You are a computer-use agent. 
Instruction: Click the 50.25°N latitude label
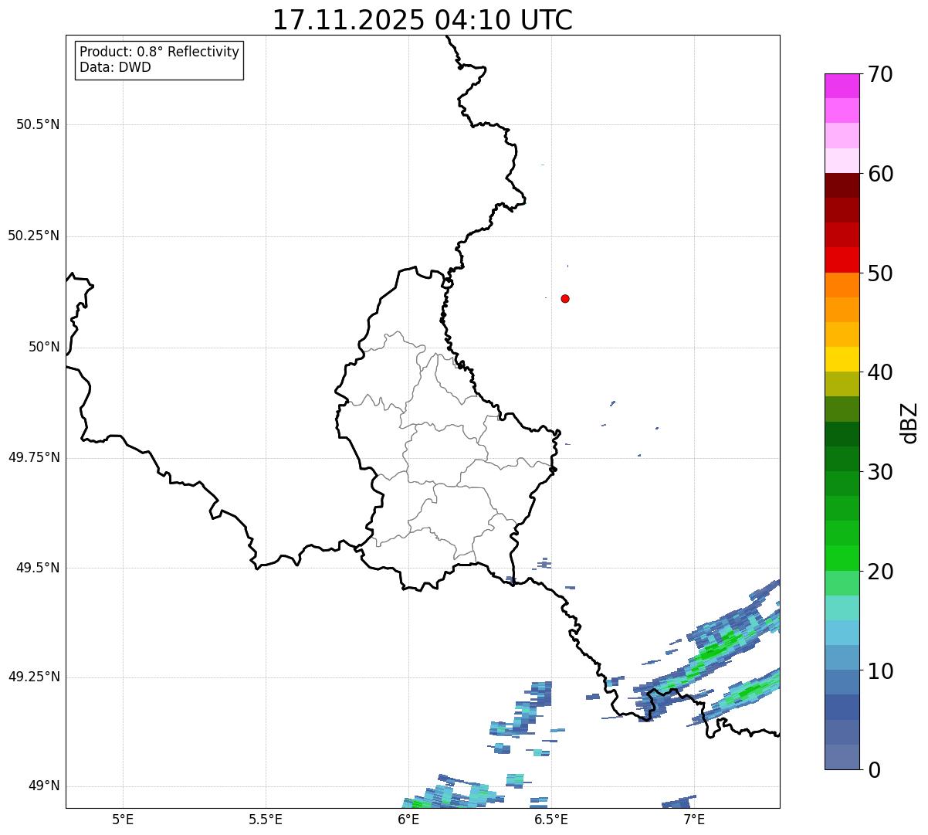(33, 236)
